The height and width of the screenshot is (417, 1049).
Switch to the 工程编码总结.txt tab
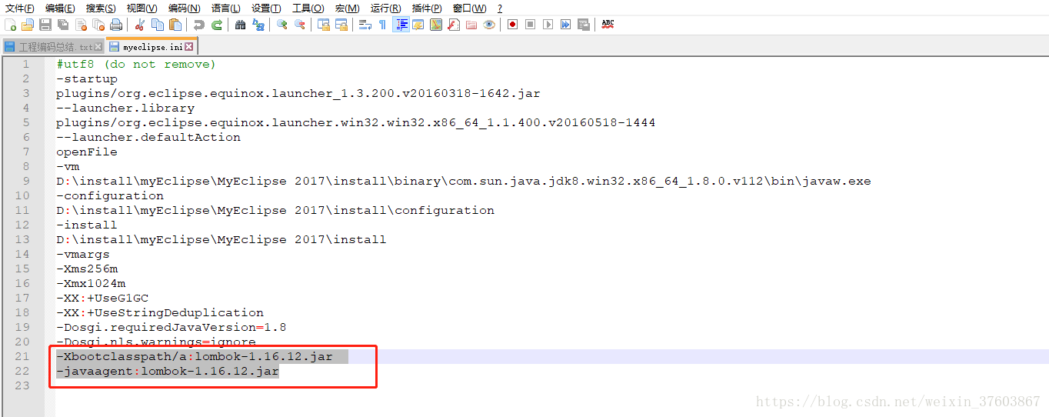click(x=52, y=47)
